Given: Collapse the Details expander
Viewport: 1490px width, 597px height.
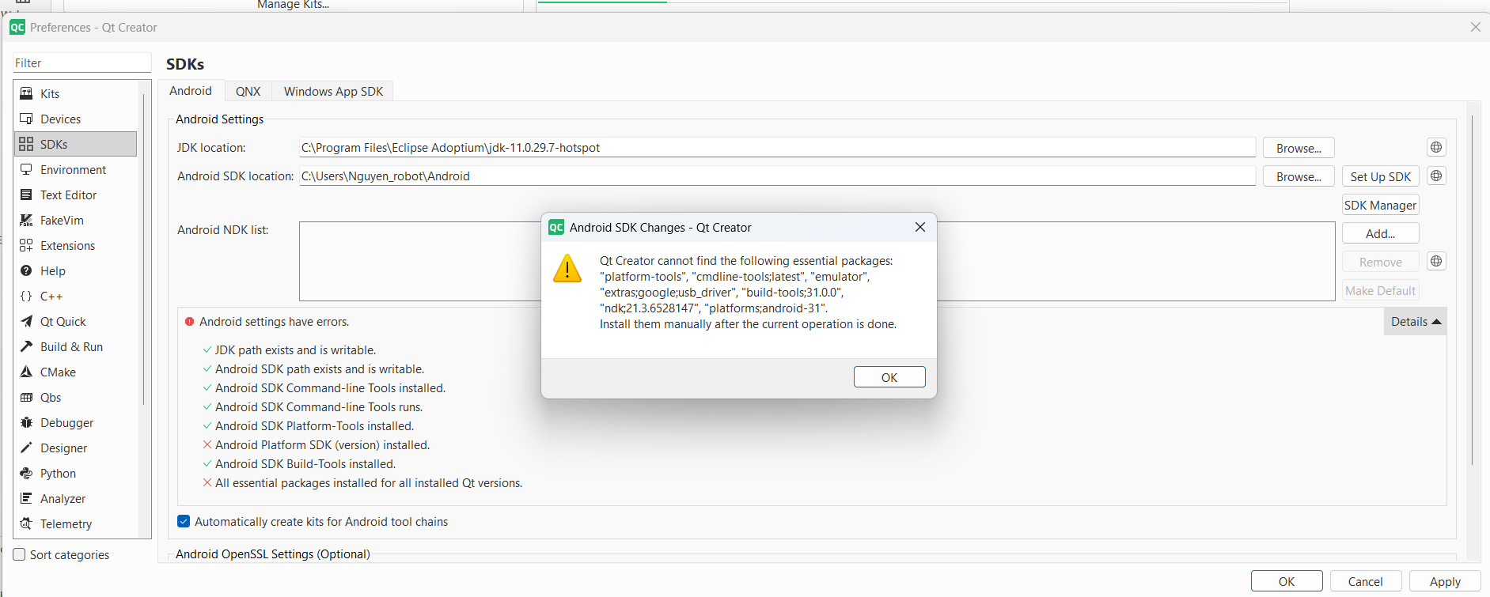Looking at the screenshot, I should click(x=1416, y=321).
